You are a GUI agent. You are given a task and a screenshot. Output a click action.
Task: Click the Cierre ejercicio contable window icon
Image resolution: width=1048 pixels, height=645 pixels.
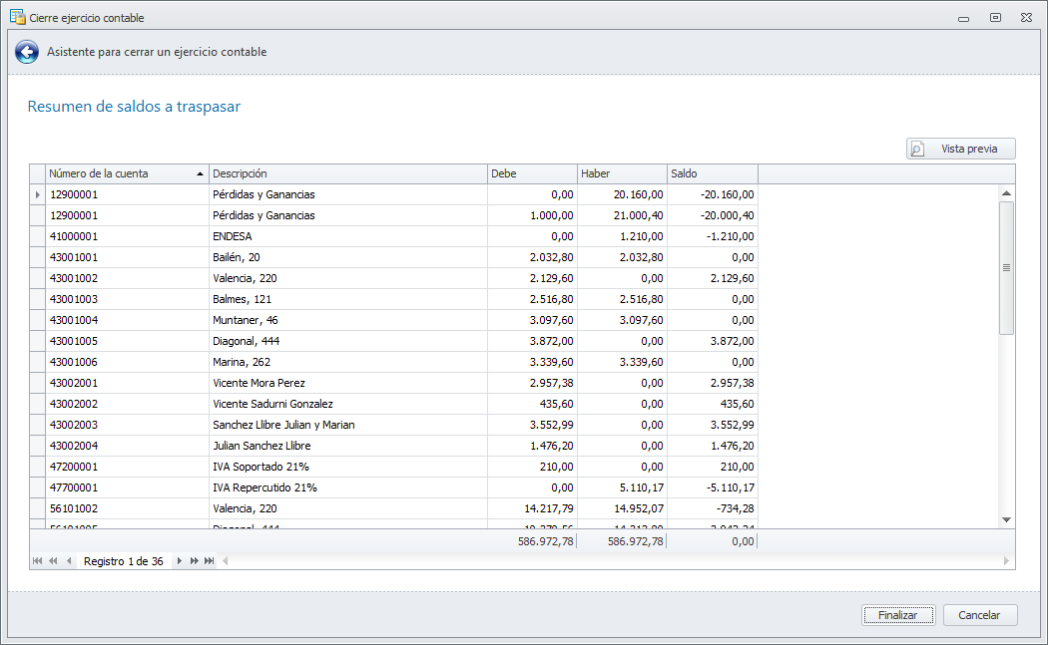point(17,17)
